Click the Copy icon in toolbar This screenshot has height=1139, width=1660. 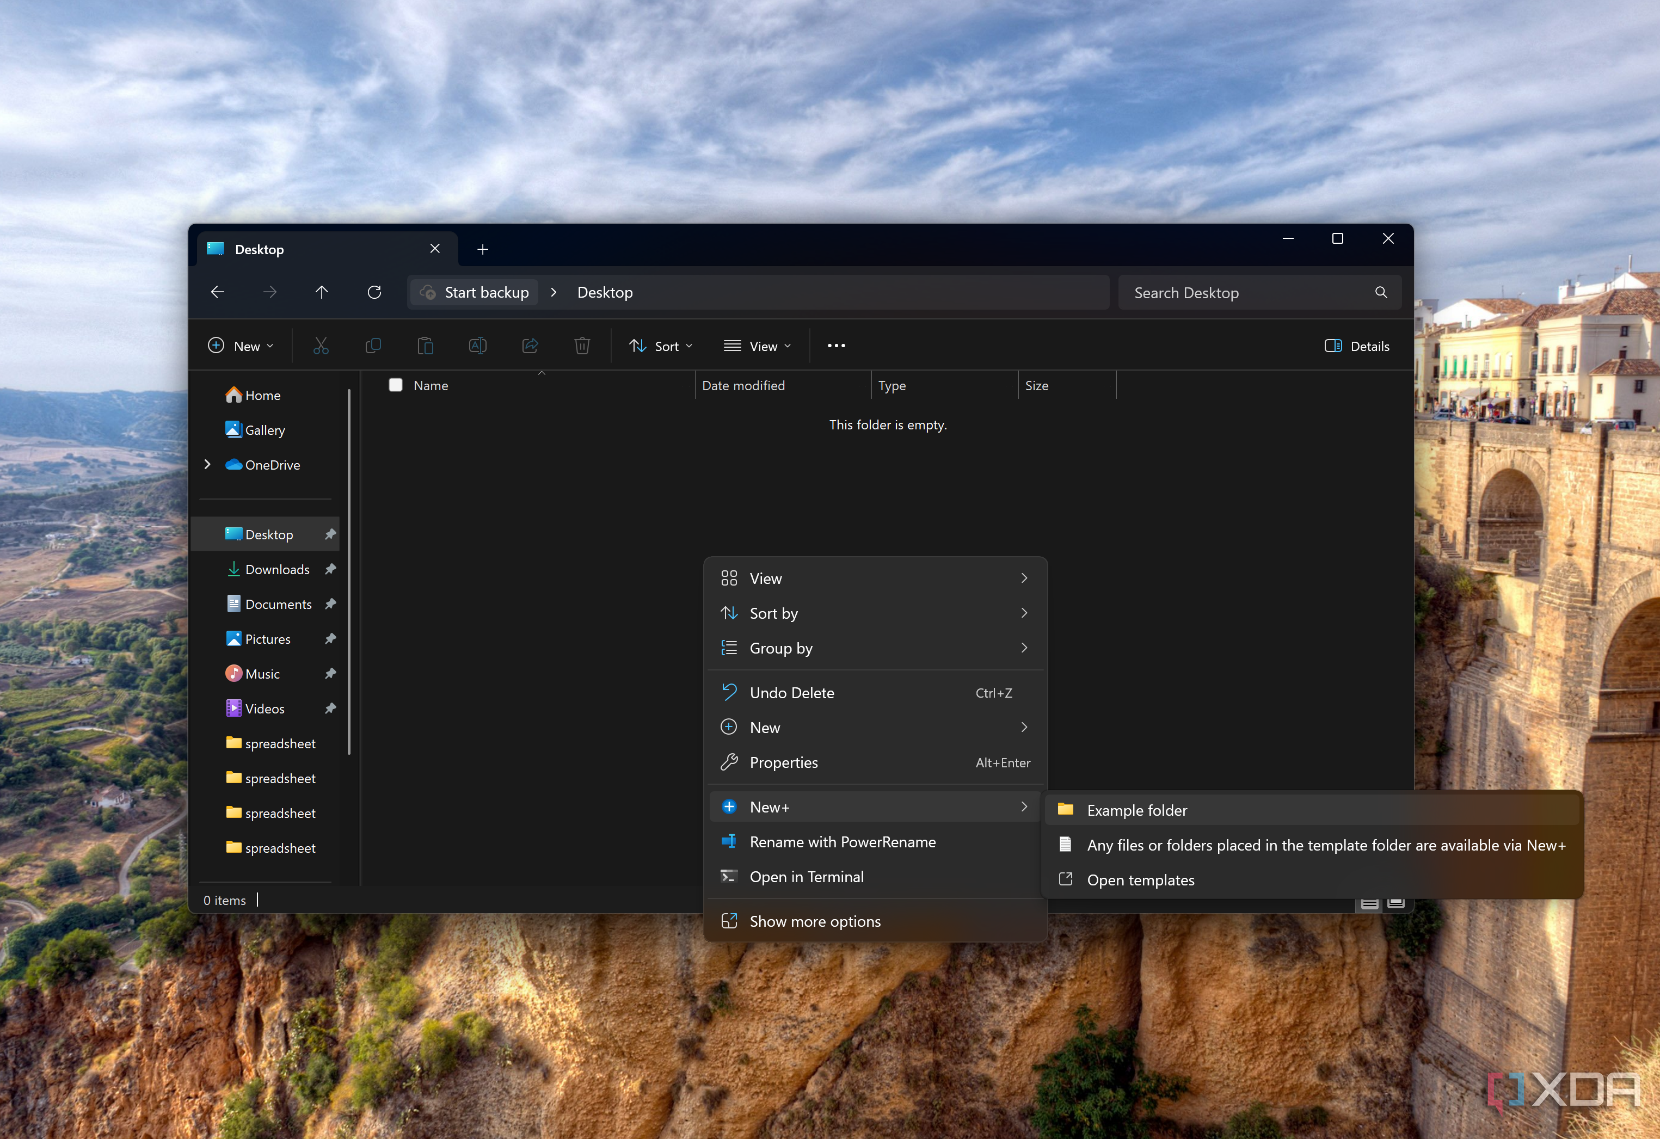(x=373, y=346)
